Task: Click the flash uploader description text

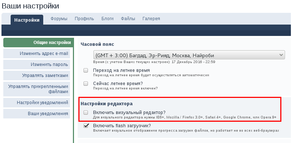Action: point(186,131)
